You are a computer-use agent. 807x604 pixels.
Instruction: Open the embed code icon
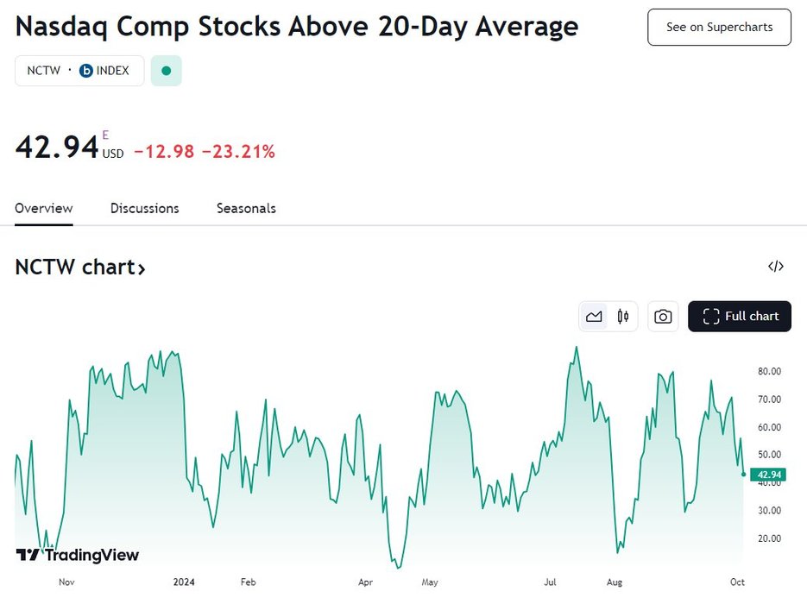pyautogui.click(x=776, y=267)
